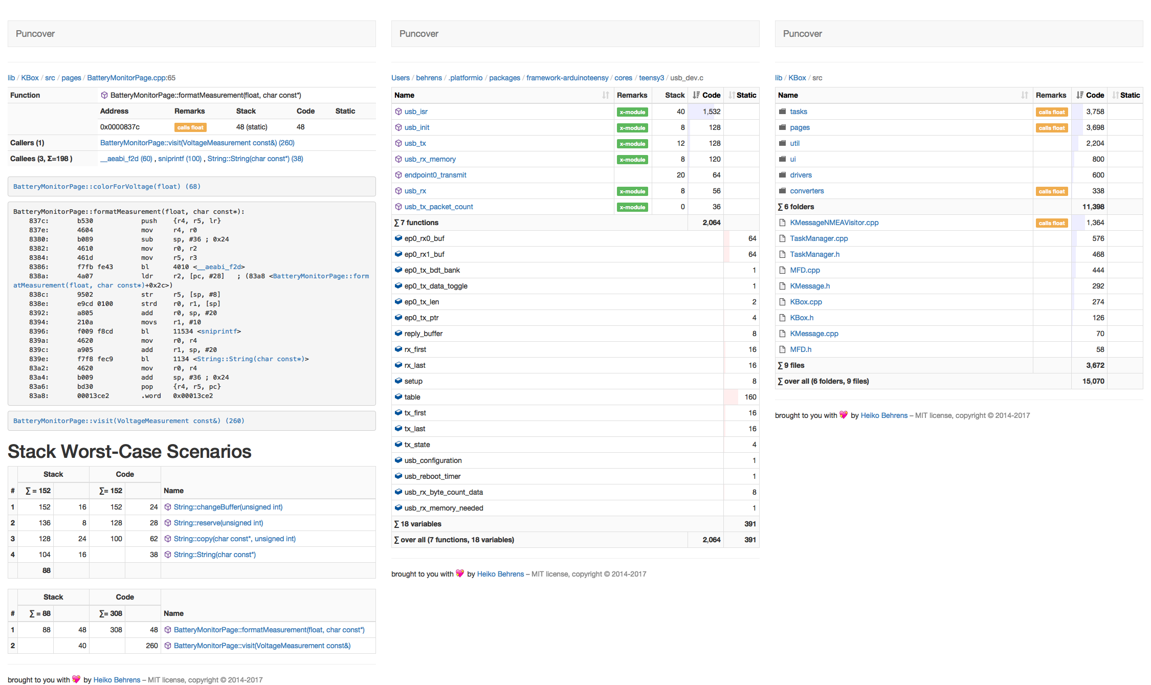The image size is (1151, 685).
Task: Click the variable icon next to ep0_rx0_buf
Action: [398, 238]
